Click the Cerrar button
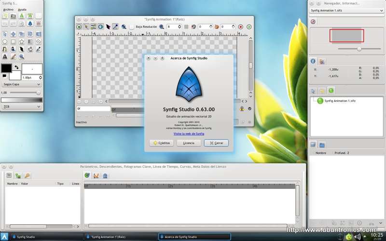 click(216, 143)
